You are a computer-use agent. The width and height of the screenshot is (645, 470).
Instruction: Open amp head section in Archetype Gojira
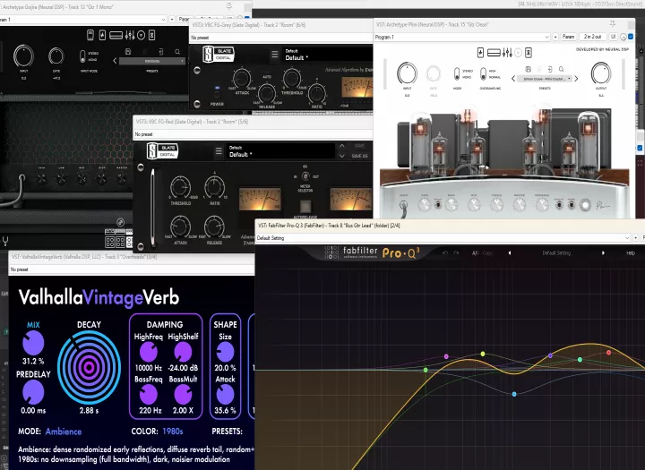tap(116, 36)
